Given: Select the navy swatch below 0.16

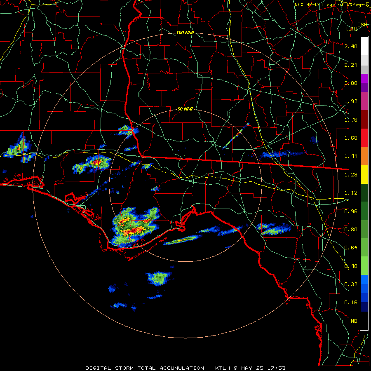Looking at the screenshot, I should coord(364,307).
